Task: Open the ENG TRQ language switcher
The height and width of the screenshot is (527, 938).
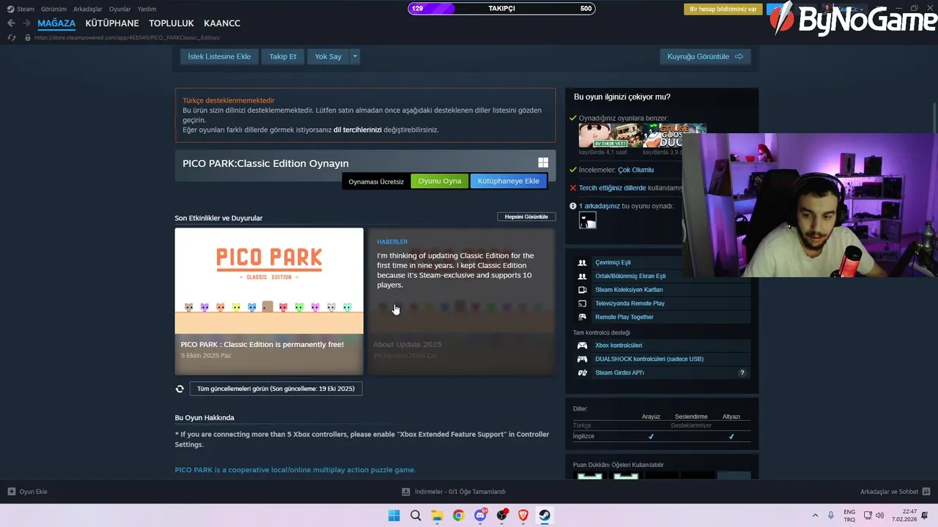Action: tap(849, 515)
